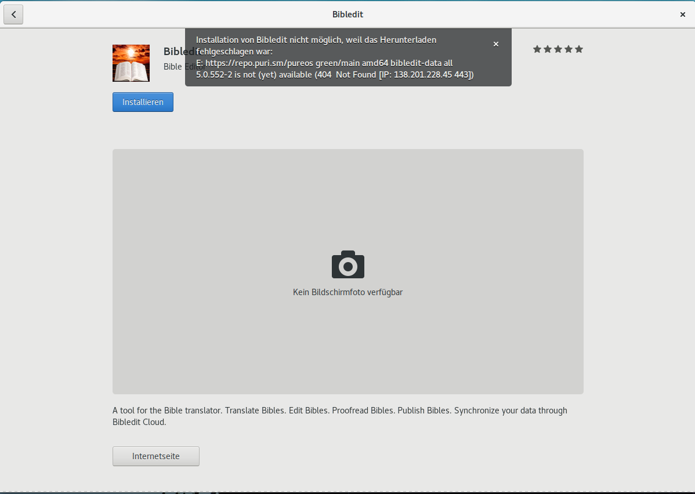The height and width of the screenshot is (494, 695).
Task: Select the fourth rating star
Action: 569,49
